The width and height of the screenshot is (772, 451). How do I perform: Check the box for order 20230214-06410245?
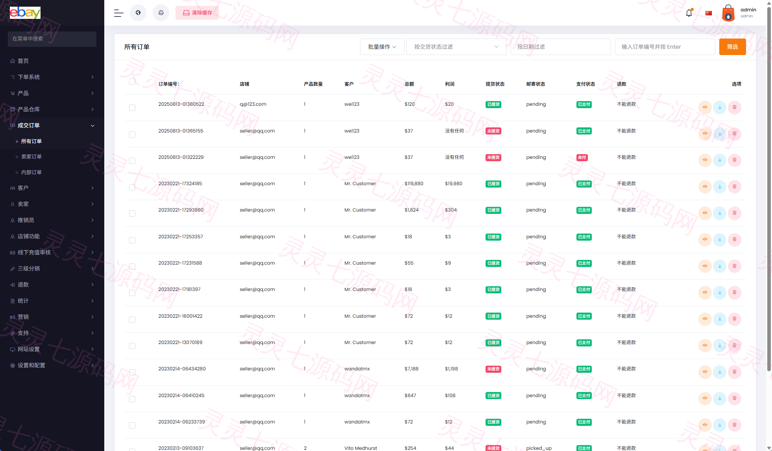tap(132, 399)
